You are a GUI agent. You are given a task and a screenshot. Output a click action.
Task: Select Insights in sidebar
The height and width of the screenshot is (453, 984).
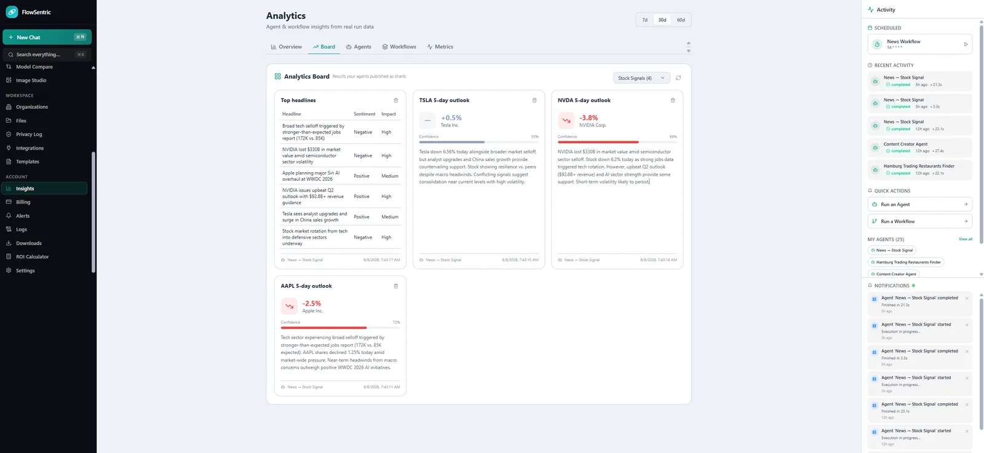click(44, 189)
